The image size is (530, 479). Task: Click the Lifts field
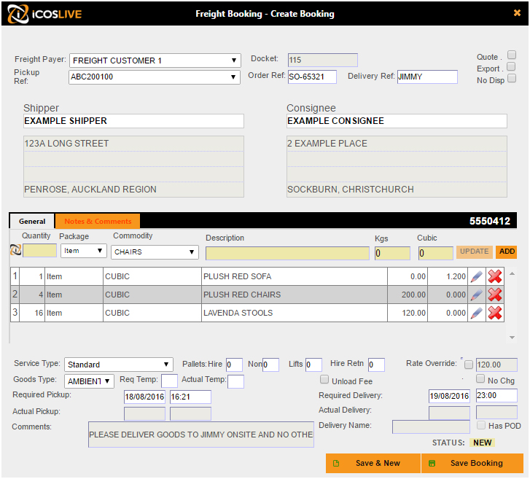(313, 365)
